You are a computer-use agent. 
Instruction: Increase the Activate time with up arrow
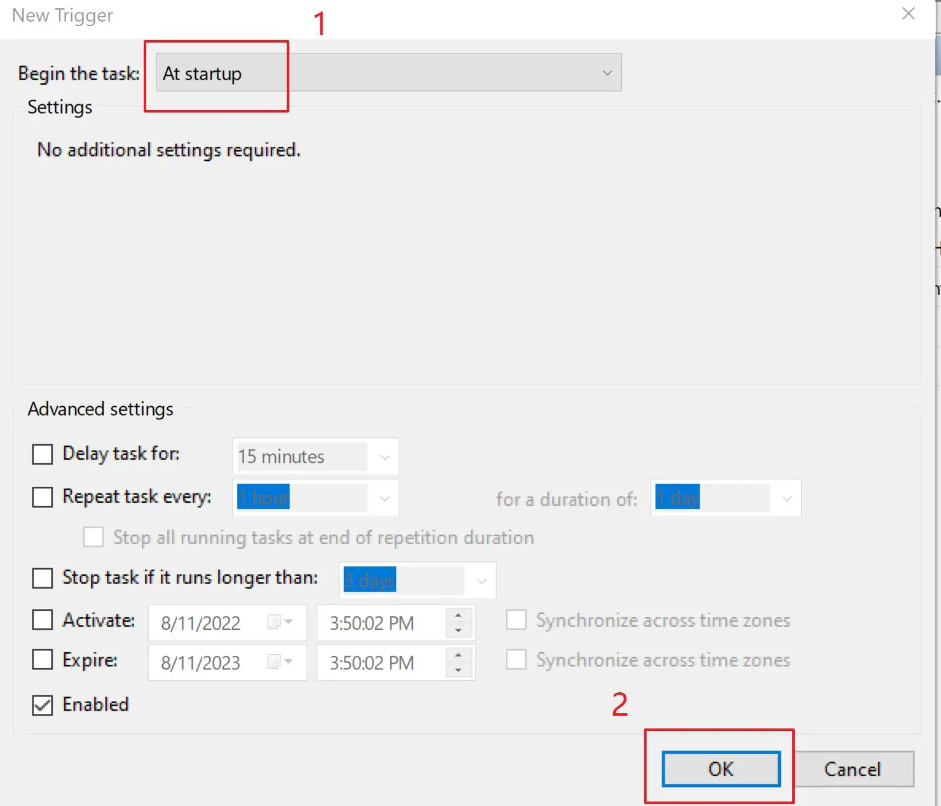tap(458, 615)
